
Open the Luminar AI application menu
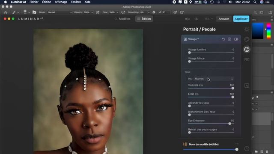[18, 2]
